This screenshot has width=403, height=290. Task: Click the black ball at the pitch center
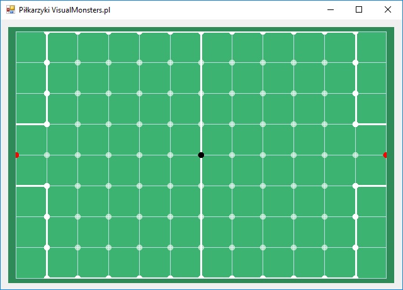pos(201,155)
